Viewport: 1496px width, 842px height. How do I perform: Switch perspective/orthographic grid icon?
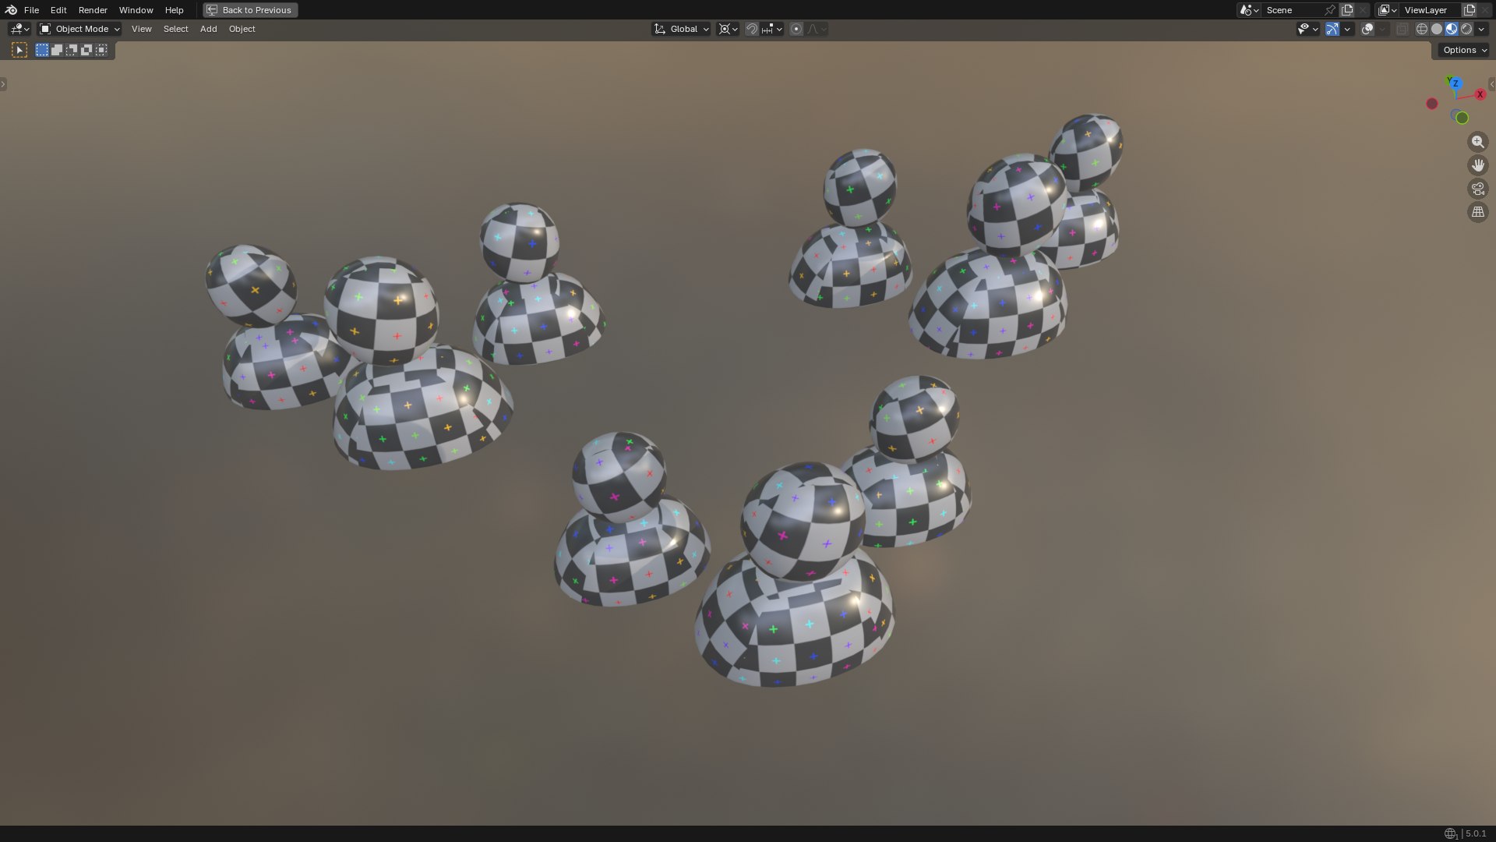[x=1477, y=212]
